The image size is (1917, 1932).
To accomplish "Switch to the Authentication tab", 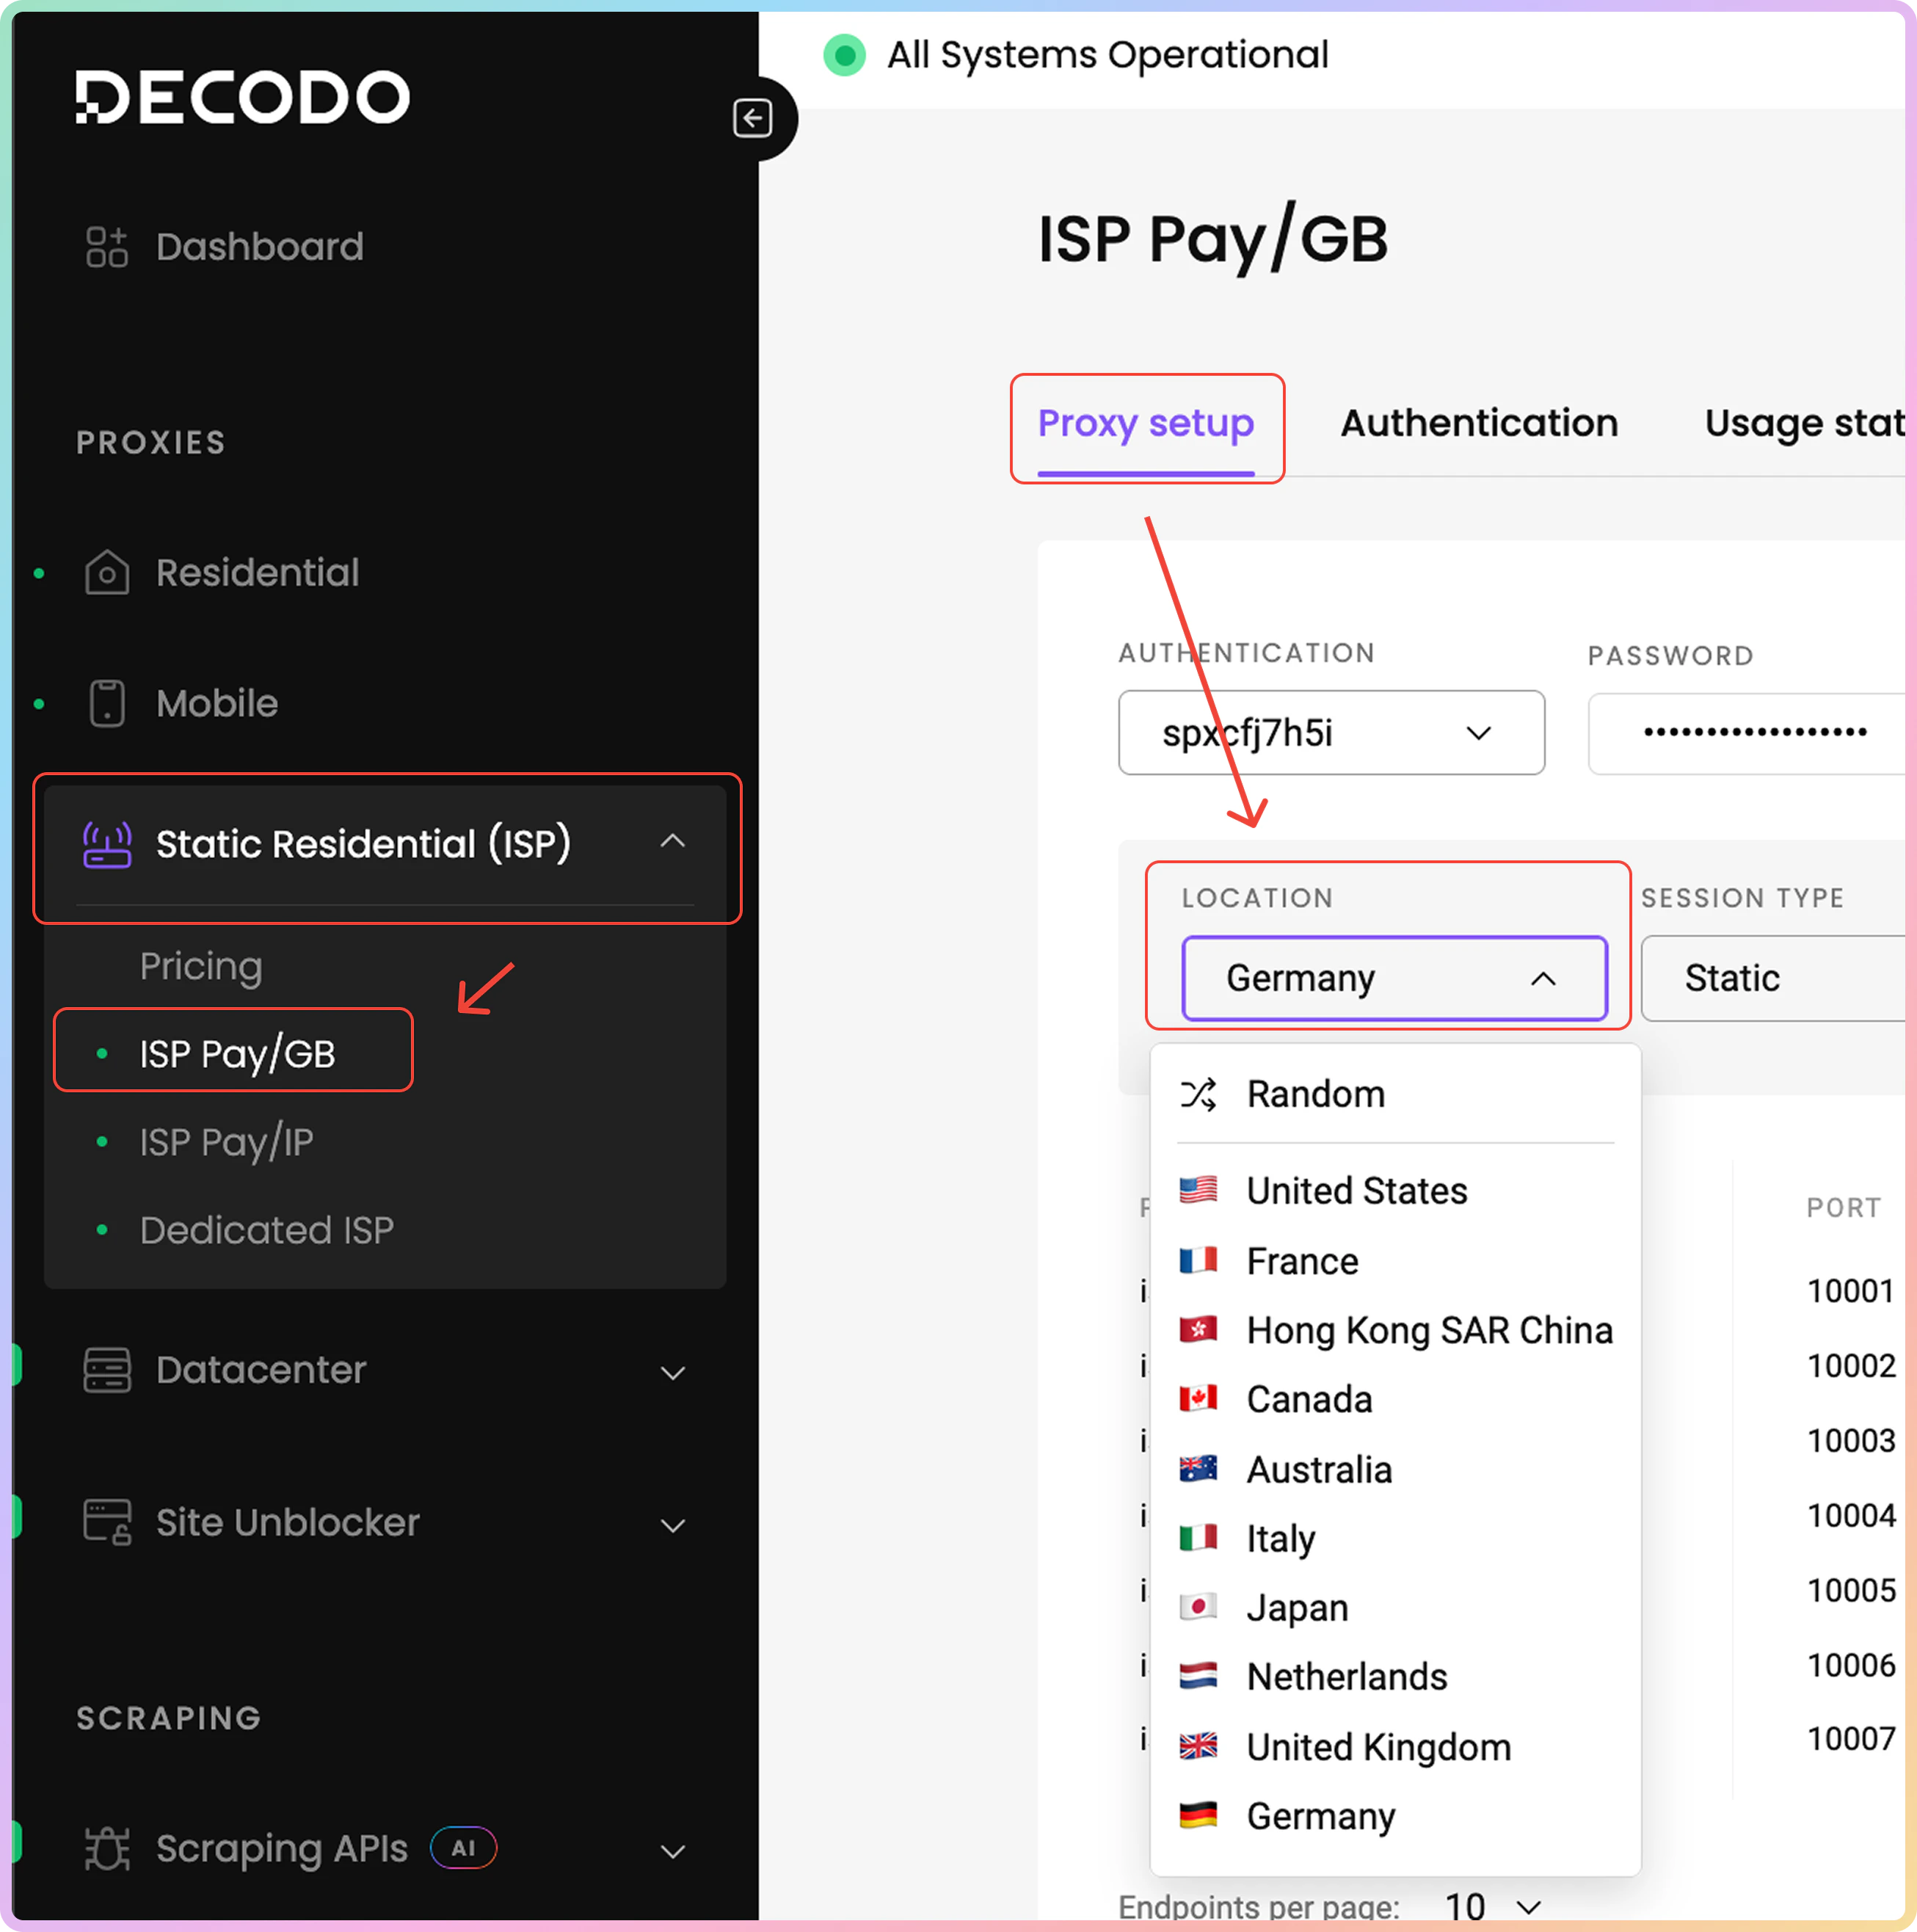I will [x=1478, y=423].
